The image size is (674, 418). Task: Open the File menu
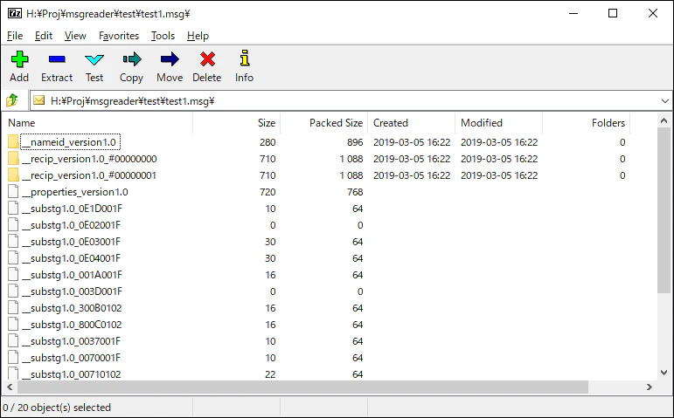click(x=15, y=36)
